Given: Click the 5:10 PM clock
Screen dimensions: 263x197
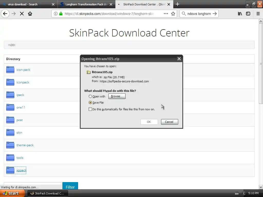Looking at the screenshot, I should pyautogui.click(x=253, y=193).
